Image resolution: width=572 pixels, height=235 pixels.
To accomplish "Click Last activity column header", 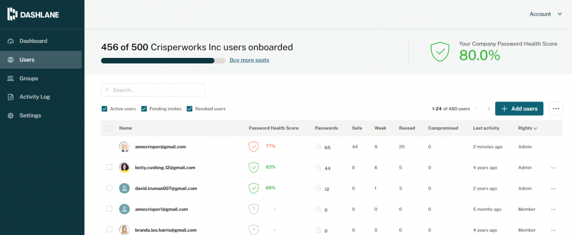I will 486,128.
